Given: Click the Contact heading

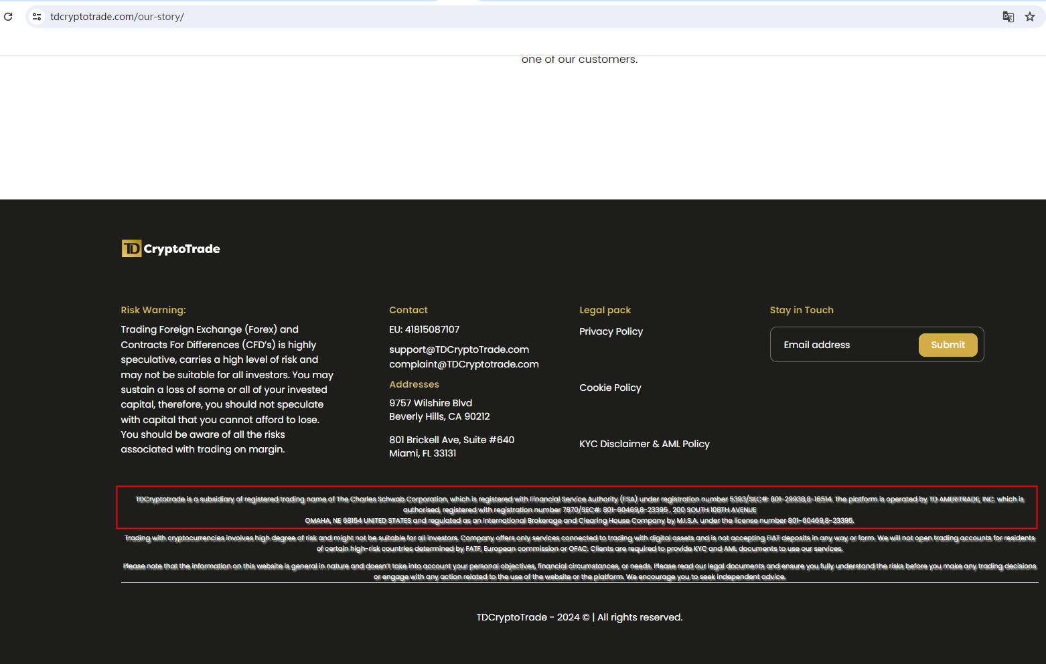Looking at the screenshot, I should (x=408, y=310).
